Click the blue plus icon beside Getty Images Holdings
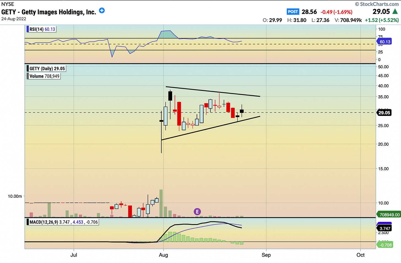 (102, 11)
